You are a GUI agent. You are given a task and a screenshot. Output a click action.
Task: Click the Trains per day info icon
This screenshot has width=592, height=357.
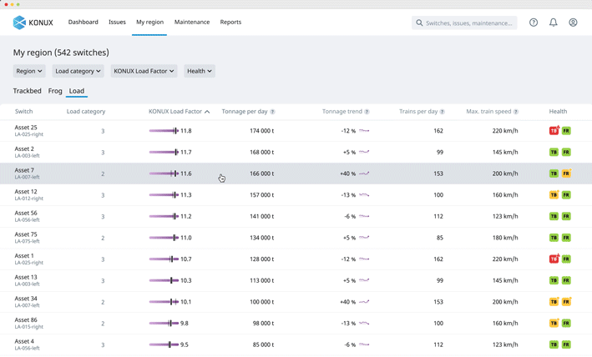coord(443,112)
